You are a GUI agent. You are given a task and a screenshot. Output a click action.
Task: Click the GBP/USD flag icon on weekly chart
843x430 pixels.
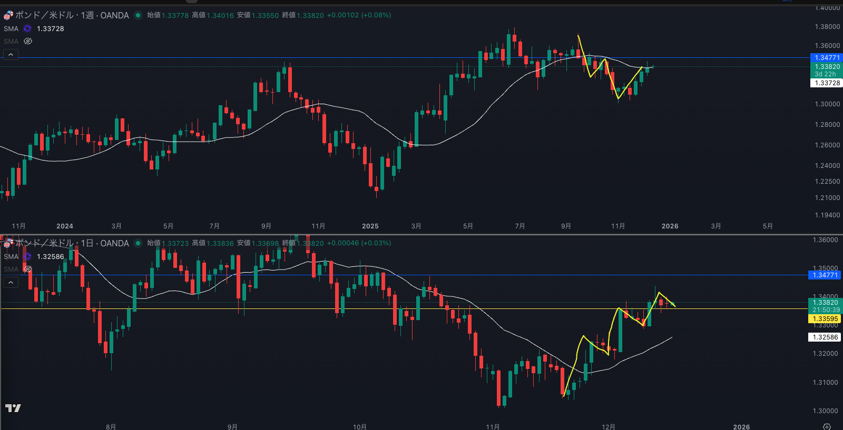[8, 15]
